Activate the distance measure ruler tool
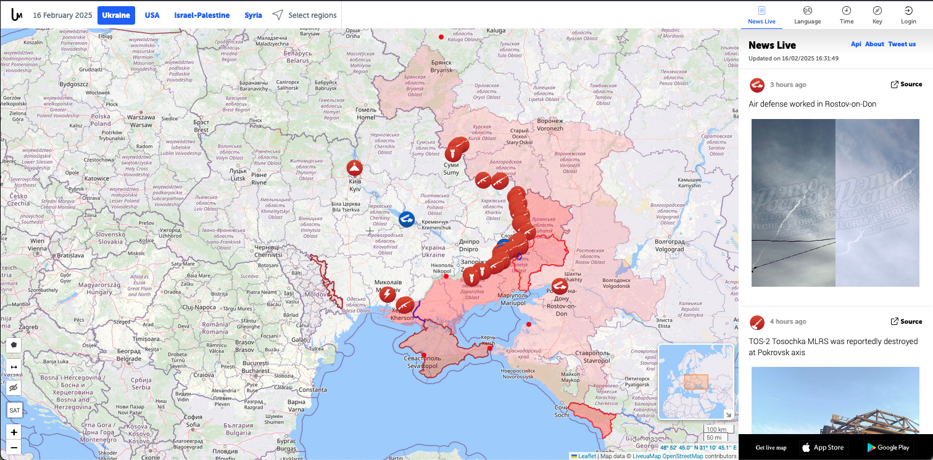 click(14, 367)
